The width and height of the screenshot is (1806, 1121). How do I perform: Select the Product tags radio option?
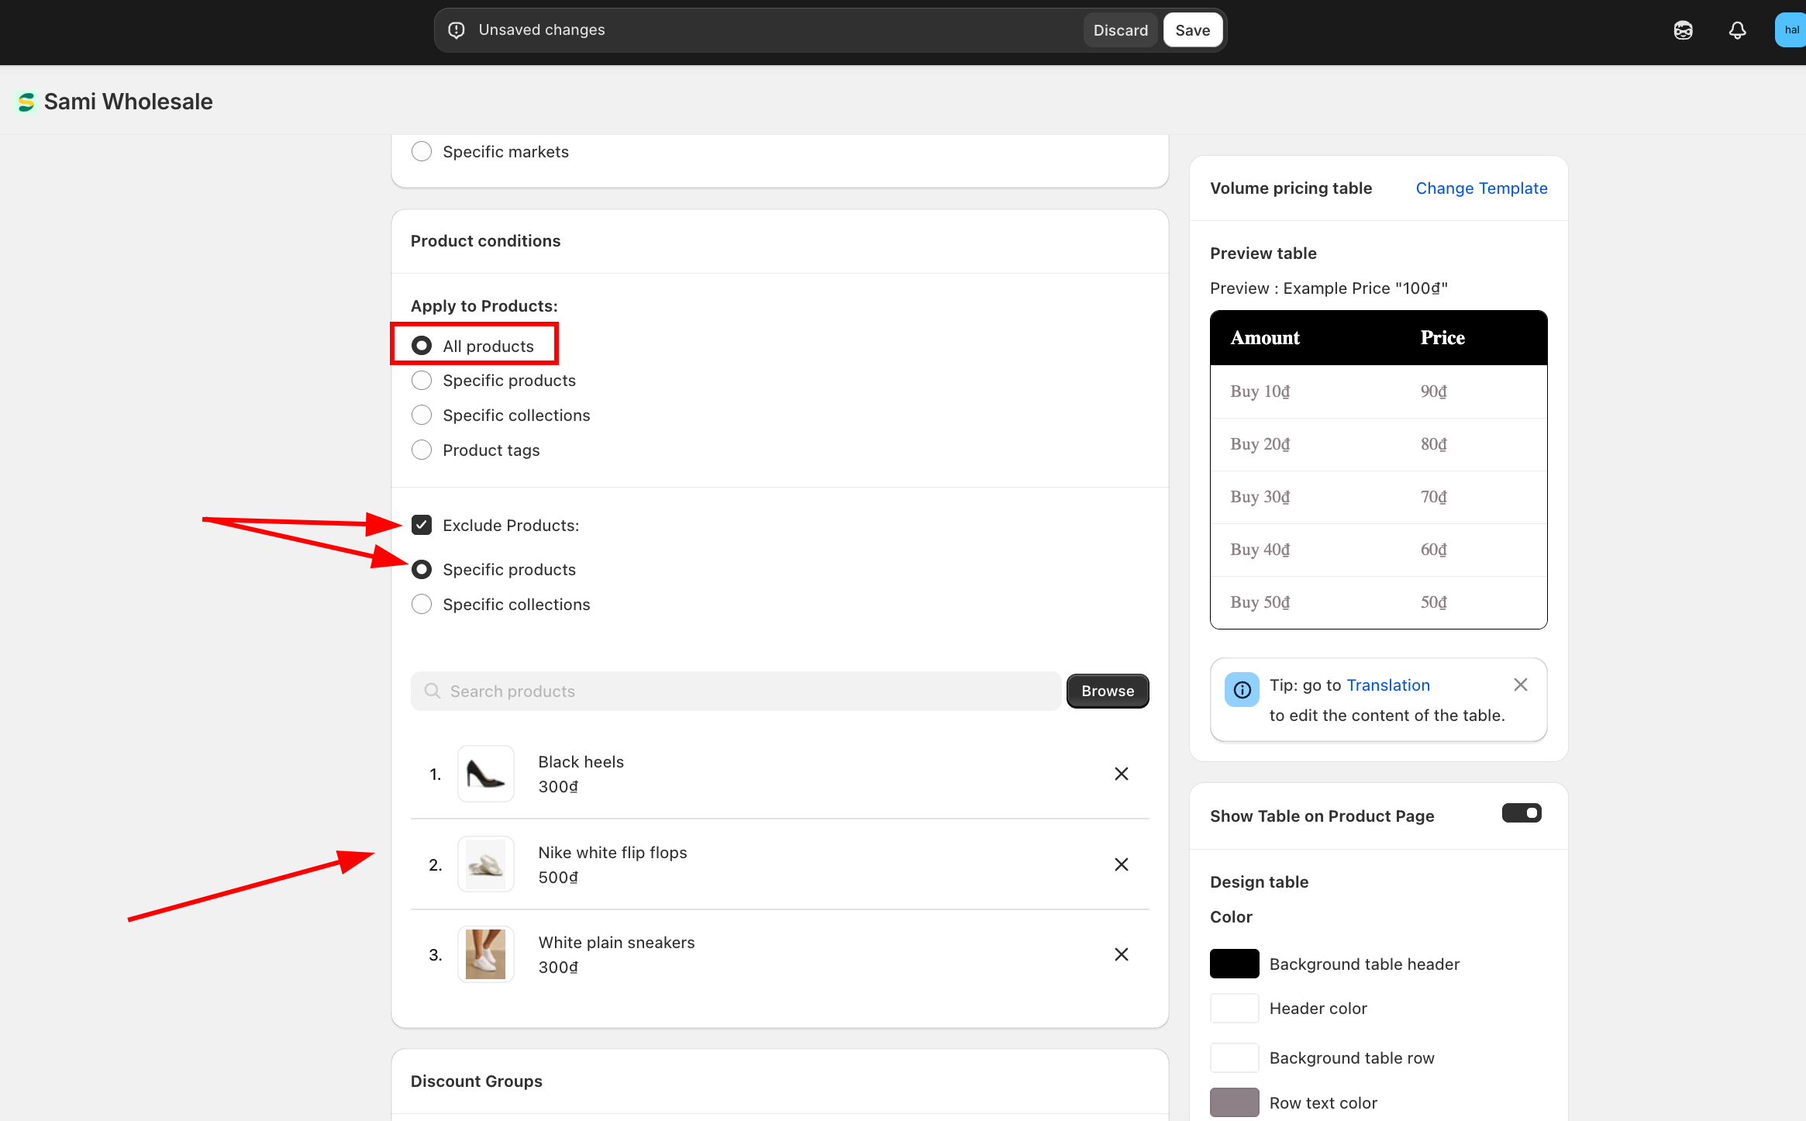[422, 450]
